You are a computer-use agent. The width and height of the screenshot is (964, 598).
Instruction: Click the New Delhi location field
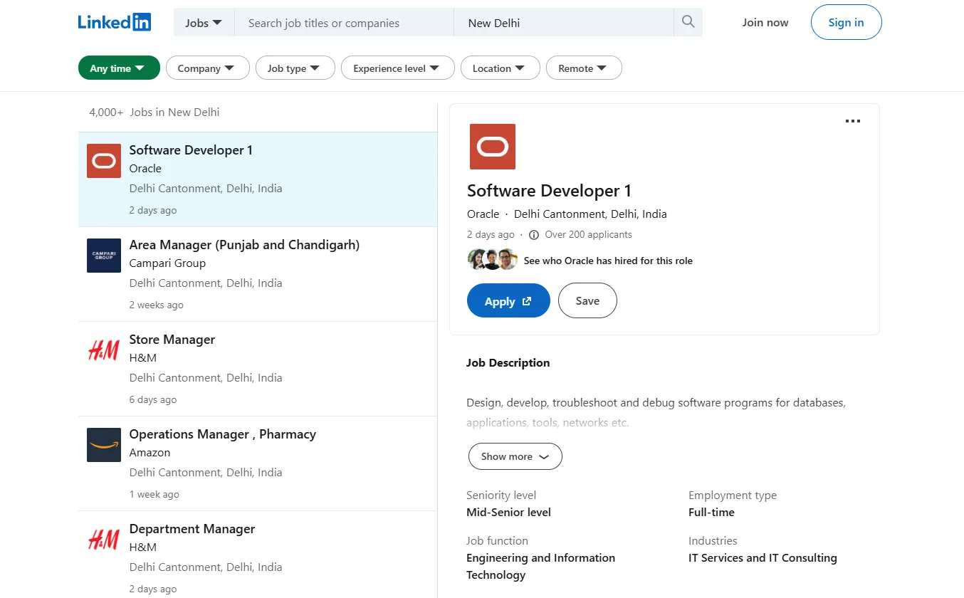pyautogui.click(x=564, y=23)
